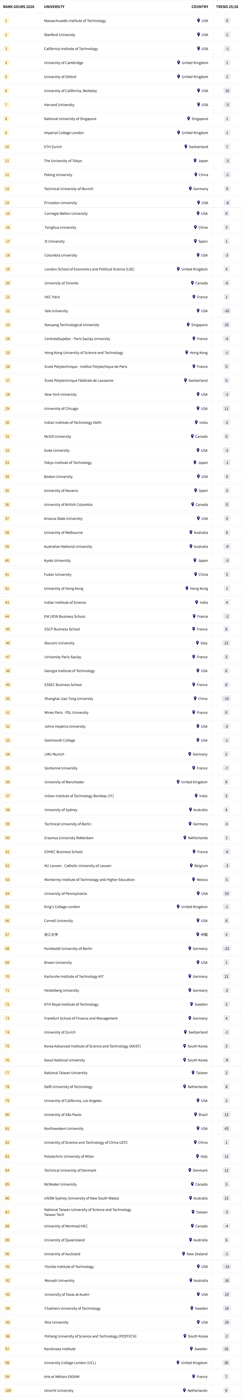Click University of Pennsylvania's trend value 53

[x=226, y=893]
